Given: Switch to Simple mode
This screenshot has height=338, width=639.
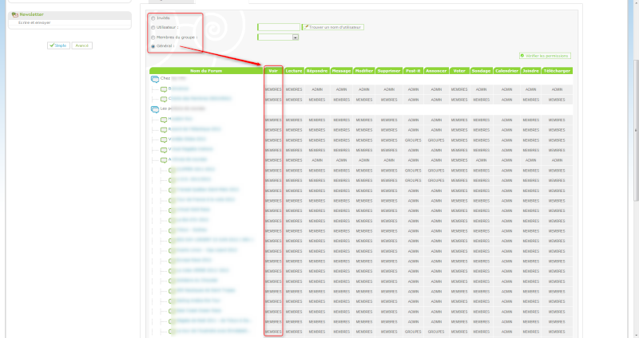Looking at the screenshot, I should [x=58, y=45].
